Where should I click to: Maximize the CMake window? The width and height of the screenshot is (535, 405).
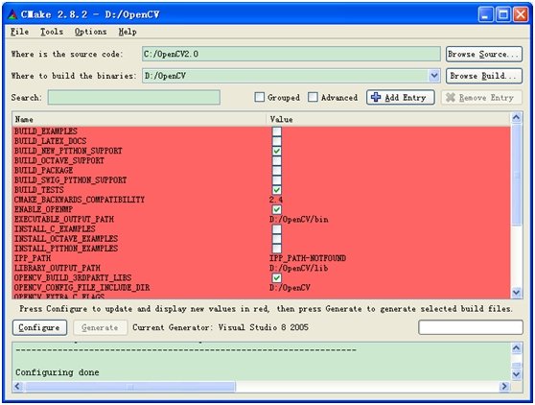pyautogui.click(x=503, y=14)
